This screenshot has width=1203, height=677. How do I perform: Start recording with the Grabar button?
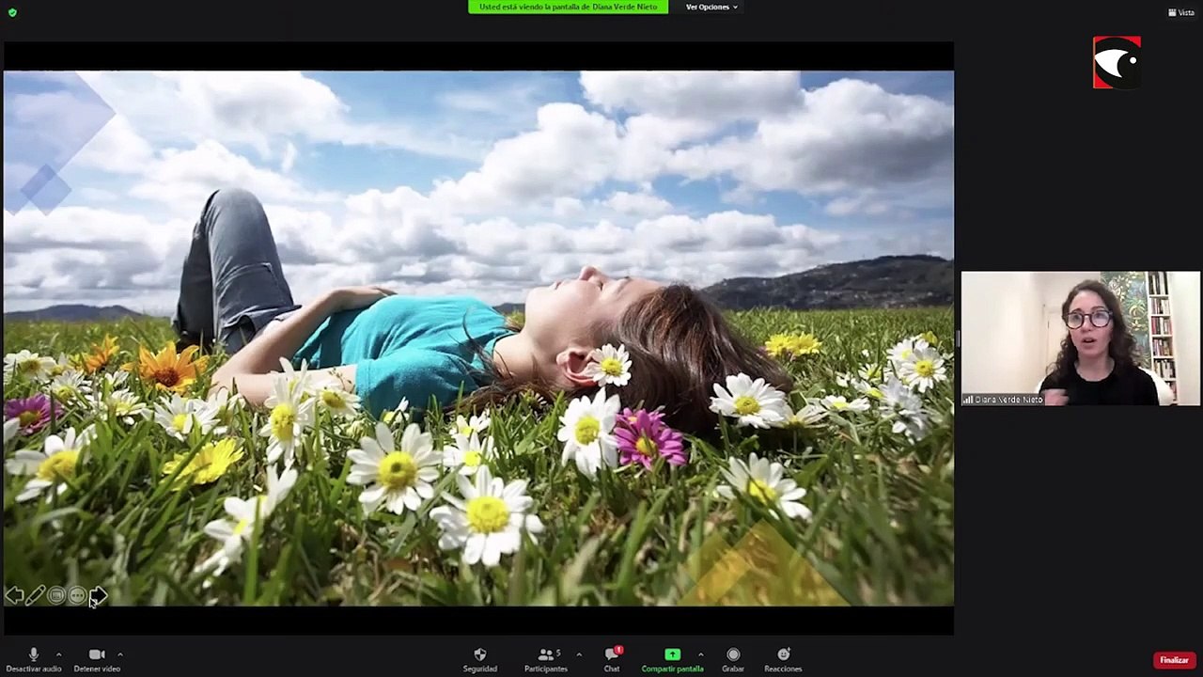coord(733,660)
